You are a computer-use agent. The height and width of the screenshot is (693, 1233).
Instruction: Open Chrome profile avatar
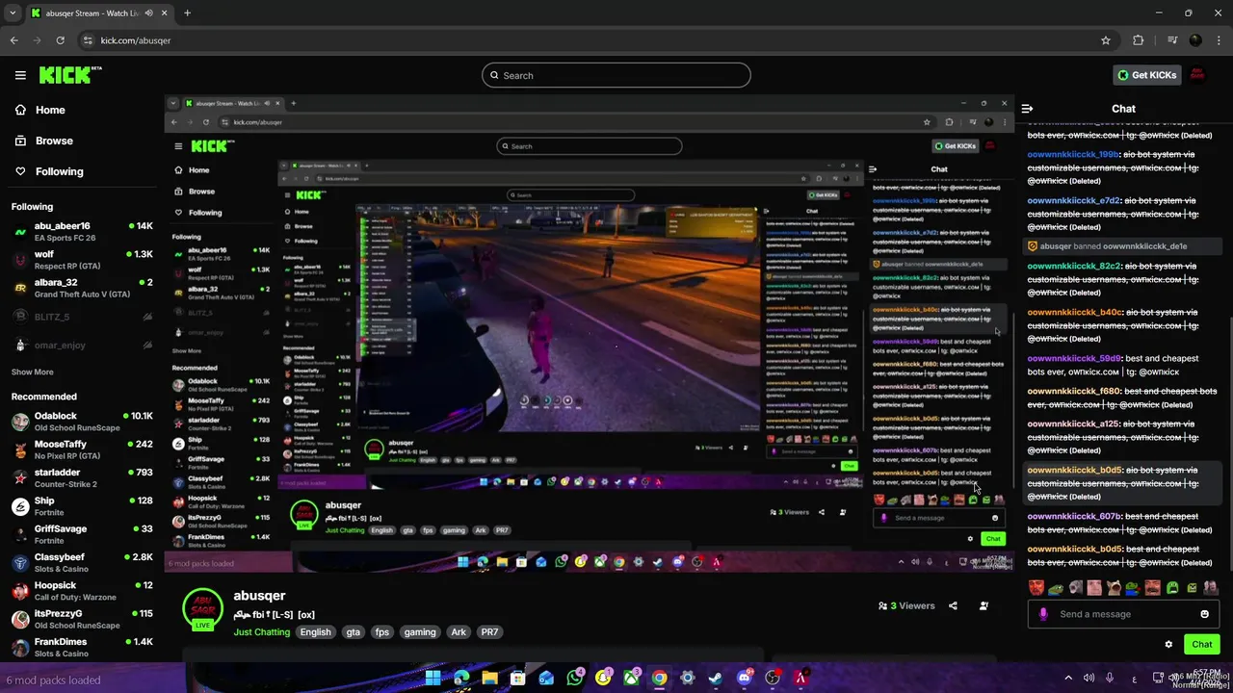1195,40
